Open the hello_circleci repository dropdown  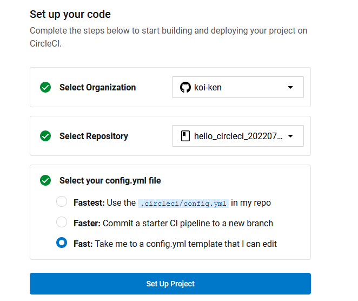coord(238,136)
